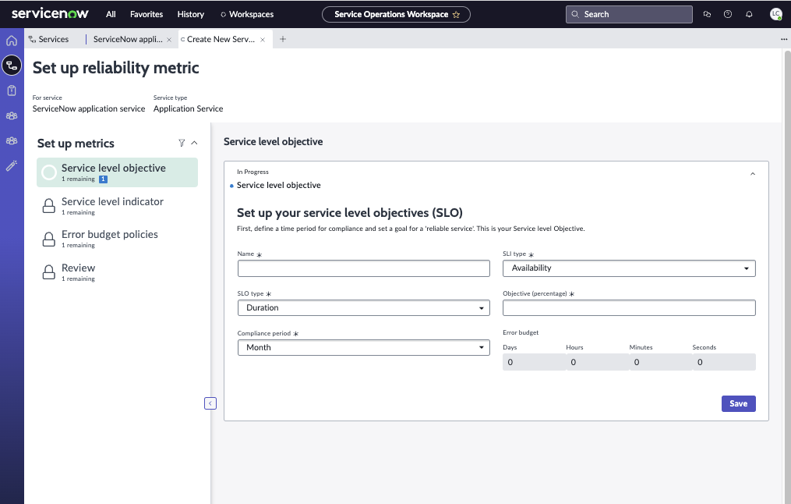Click the Error budget Minutes field
Screen dimensions: 791x504
(x=660, y=362)
